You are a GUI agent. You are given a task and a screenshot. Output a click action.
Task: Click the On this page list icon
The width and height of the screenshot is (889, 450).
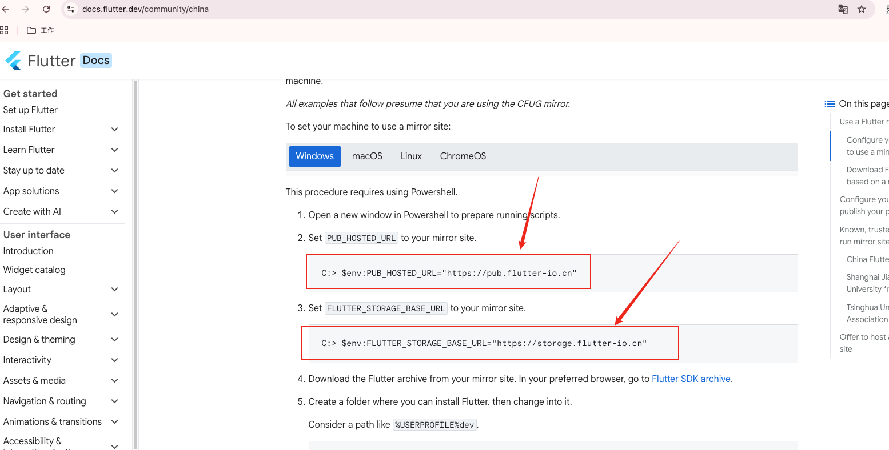830,104
